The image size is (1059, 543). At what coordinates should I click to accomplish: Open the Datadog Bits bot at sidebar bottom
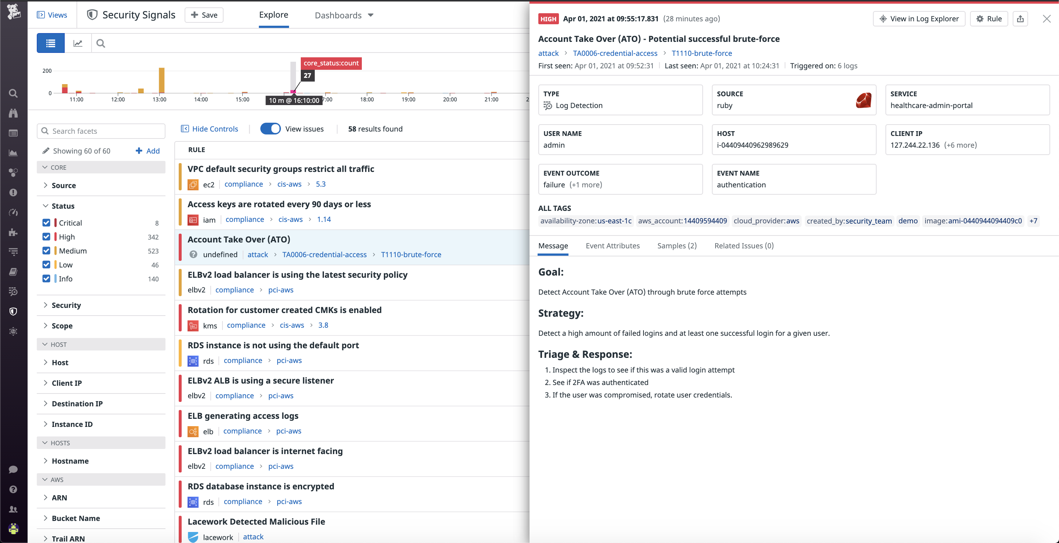[13, 529]
